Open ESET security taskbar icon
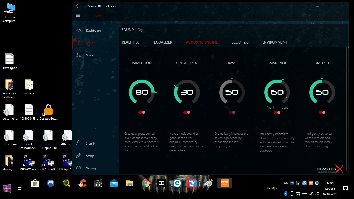 pyautogui.click(x=177, y=183)
